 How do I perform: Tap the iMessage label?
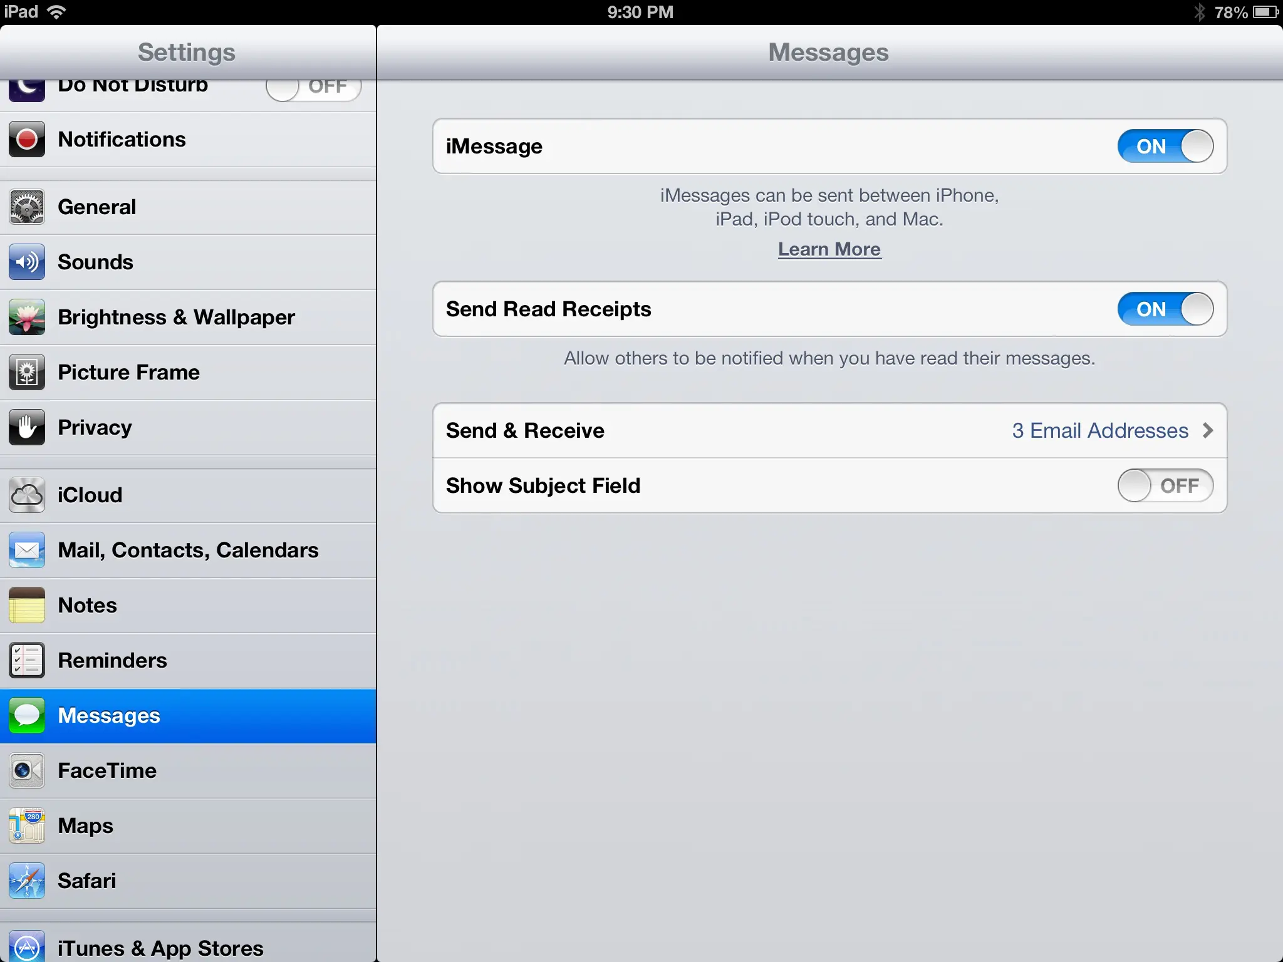pyautogui.click(x=494, y=146)
